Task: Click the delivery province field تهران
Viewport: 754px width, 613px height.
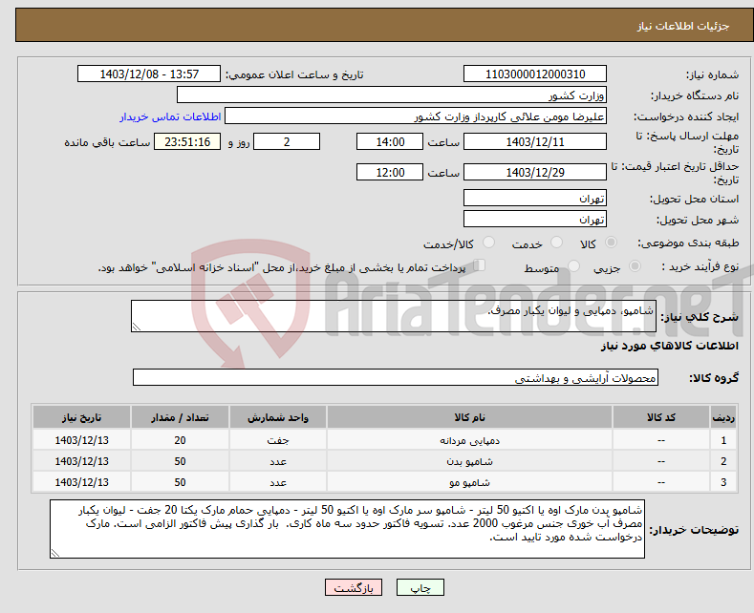Action: coord(535,198)
